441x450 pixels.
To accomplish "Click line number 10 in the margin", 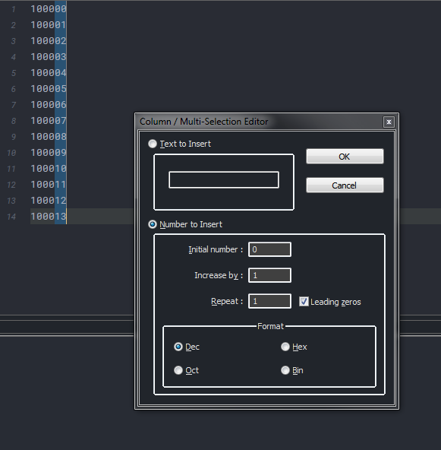I will [11, 153].
